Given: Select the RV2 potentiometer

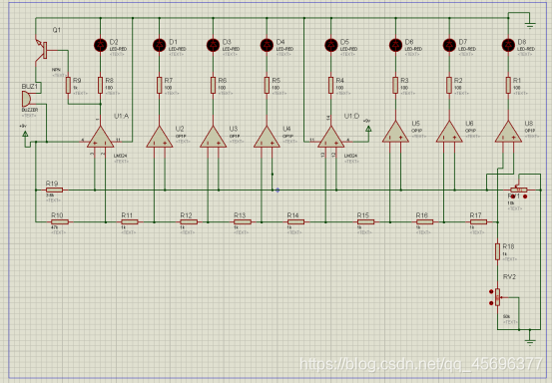Looking at the screenshot, I should pos(498,297).
